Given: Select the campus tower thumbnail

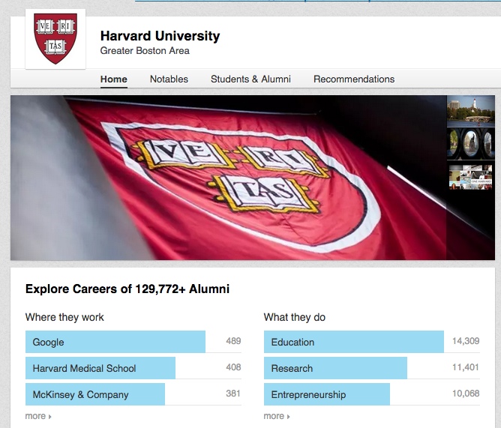Looking at the screenshot, I should tap(470, 109).
